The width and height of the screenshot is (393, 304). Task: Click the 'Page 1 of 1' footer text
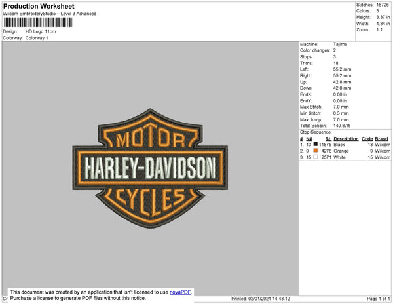click(x=379, y=299)
